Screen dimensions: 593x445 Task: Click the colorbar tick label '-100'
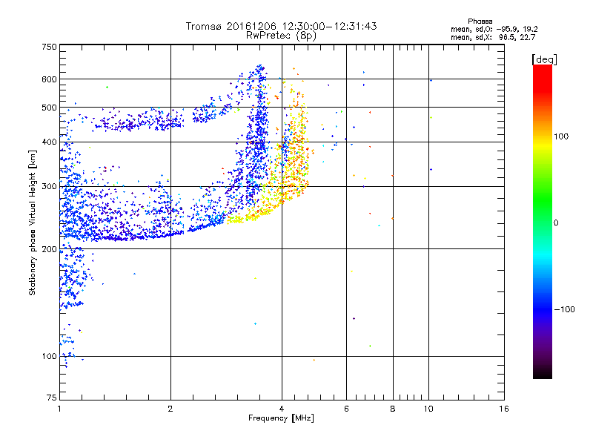(x=564, y=309)
